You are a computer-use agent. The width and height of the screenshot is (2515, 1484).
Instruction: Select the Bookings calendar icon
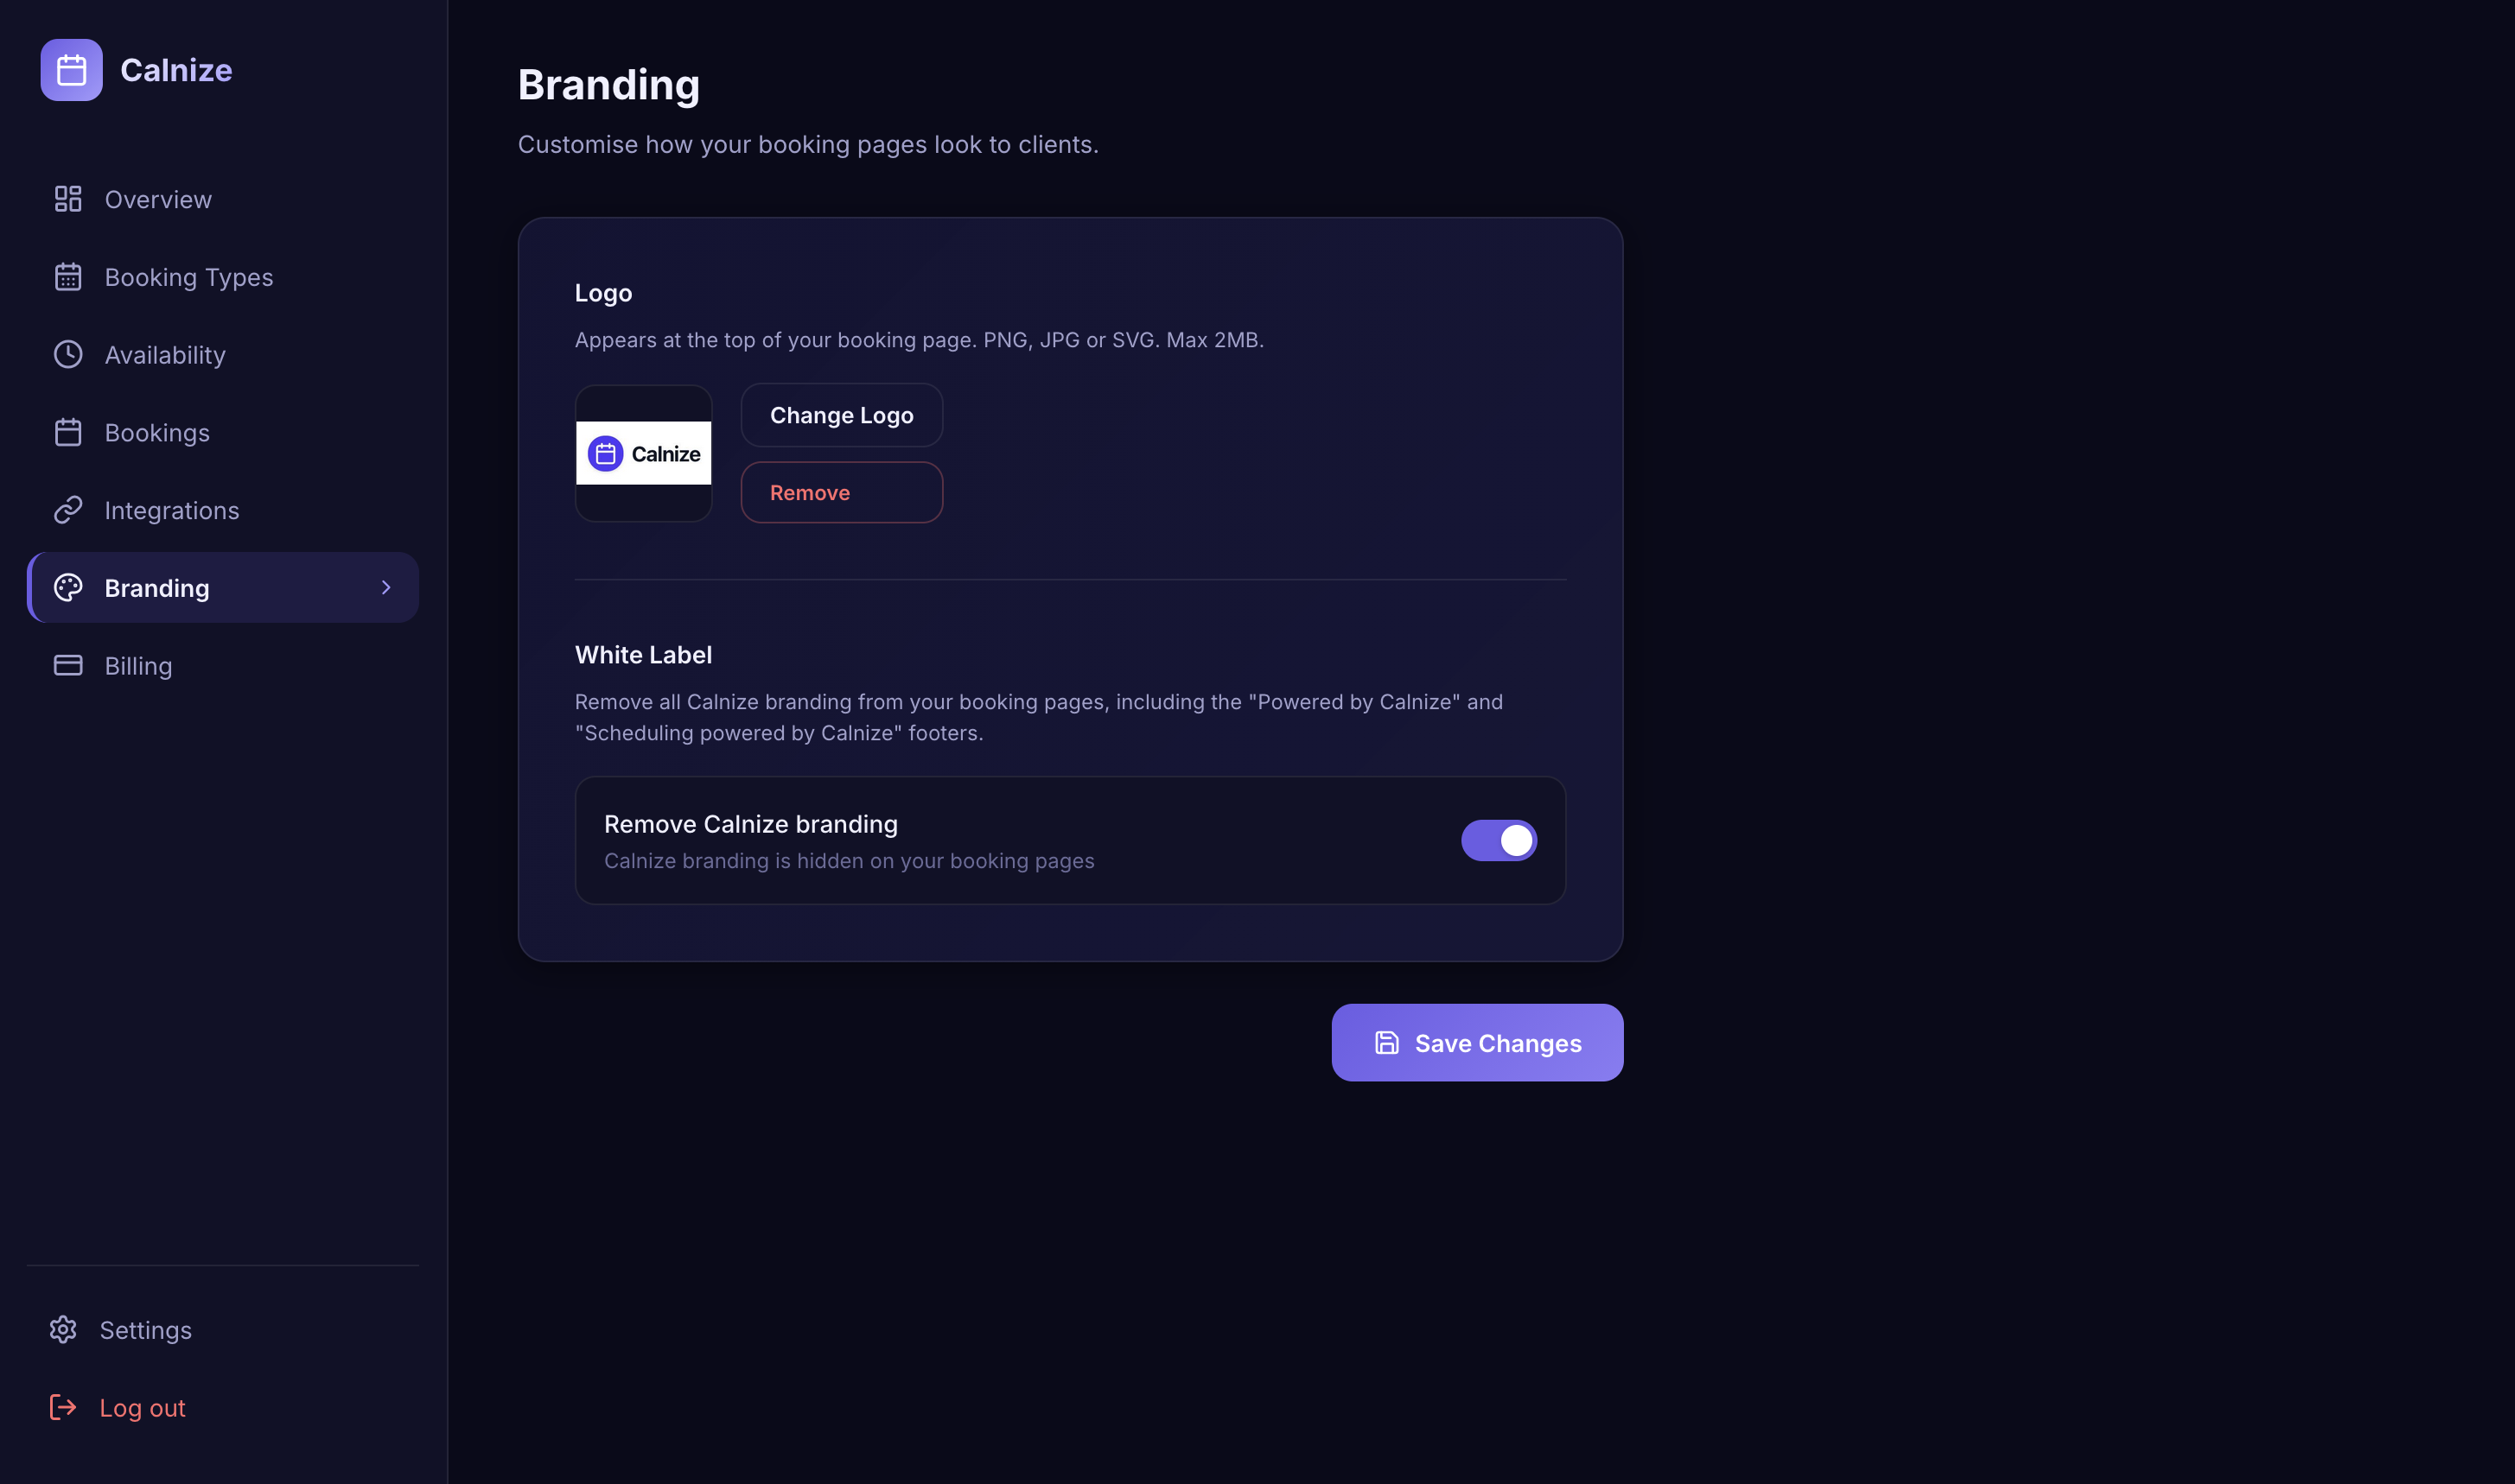click(67, 432)
